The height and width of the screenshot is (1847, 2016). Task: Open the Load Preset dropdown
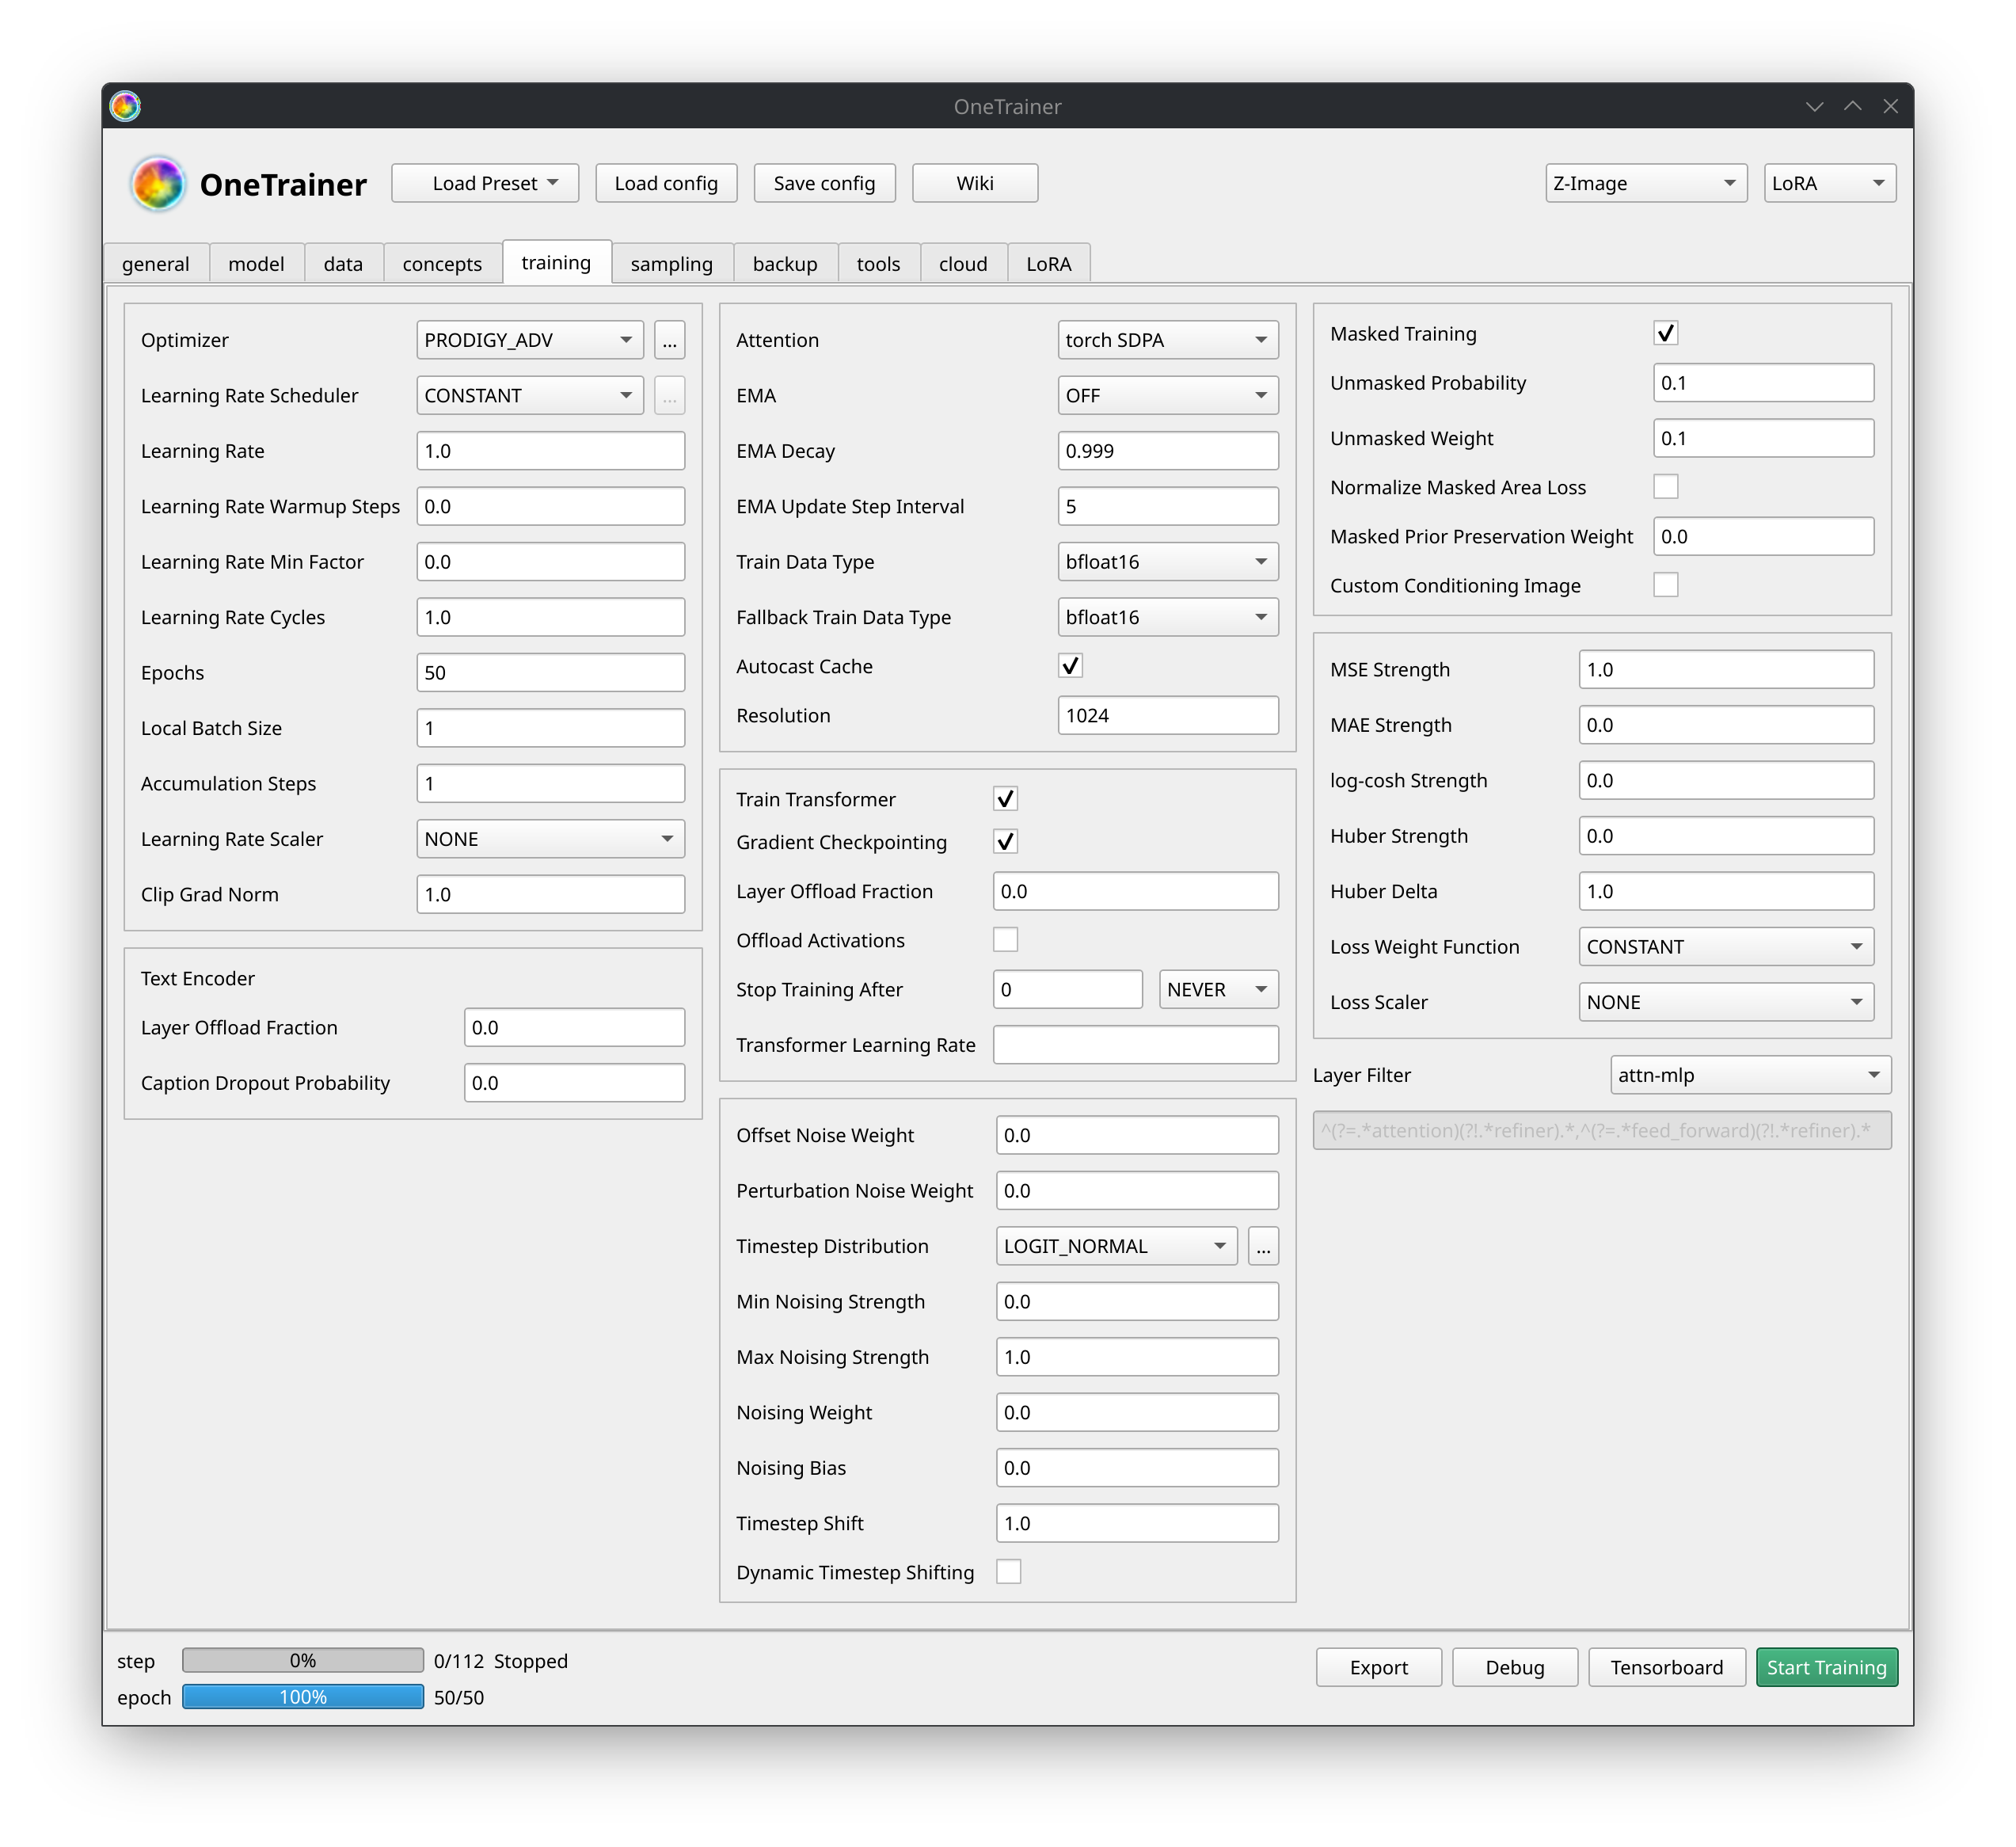(x=485, y=183)
